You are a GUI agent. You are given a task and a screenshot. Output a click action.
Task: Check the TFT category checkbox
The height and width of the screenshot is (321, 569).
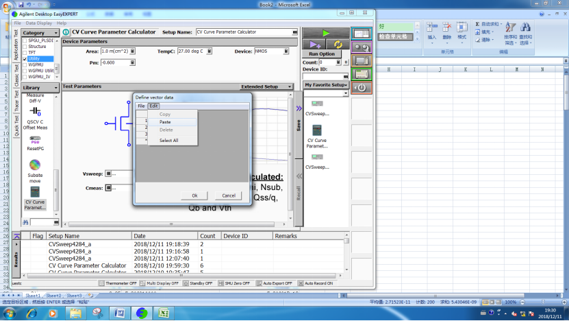pos(25,53)
